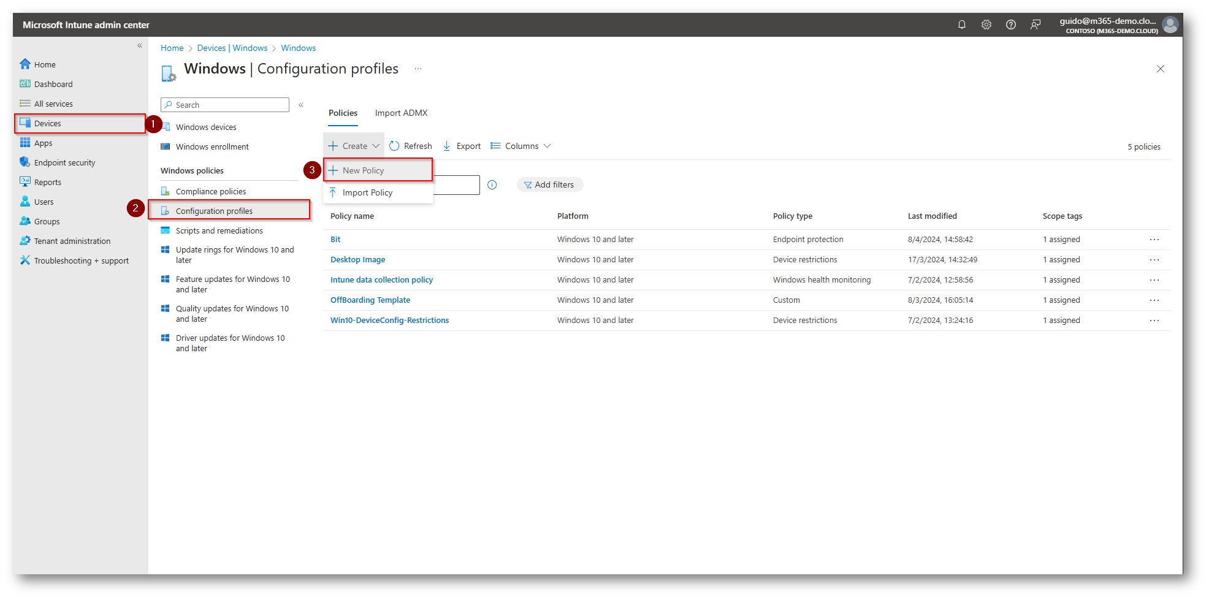Choose Import Policy from Create menu
Image resolution: width=1209 pixels, height=600 pixels.
click(378, 192)
